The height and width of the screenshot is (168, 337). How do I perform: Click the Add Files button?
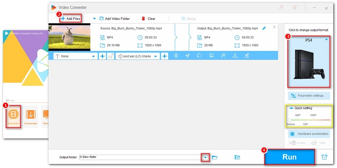click(70, 18)
